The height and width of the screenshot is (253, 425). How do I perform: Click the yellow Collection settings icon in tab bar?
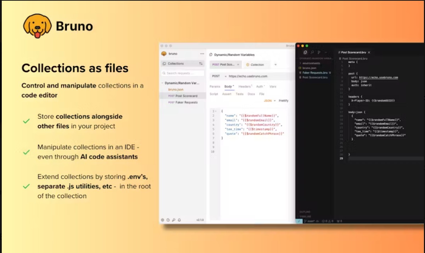[248, 65]
